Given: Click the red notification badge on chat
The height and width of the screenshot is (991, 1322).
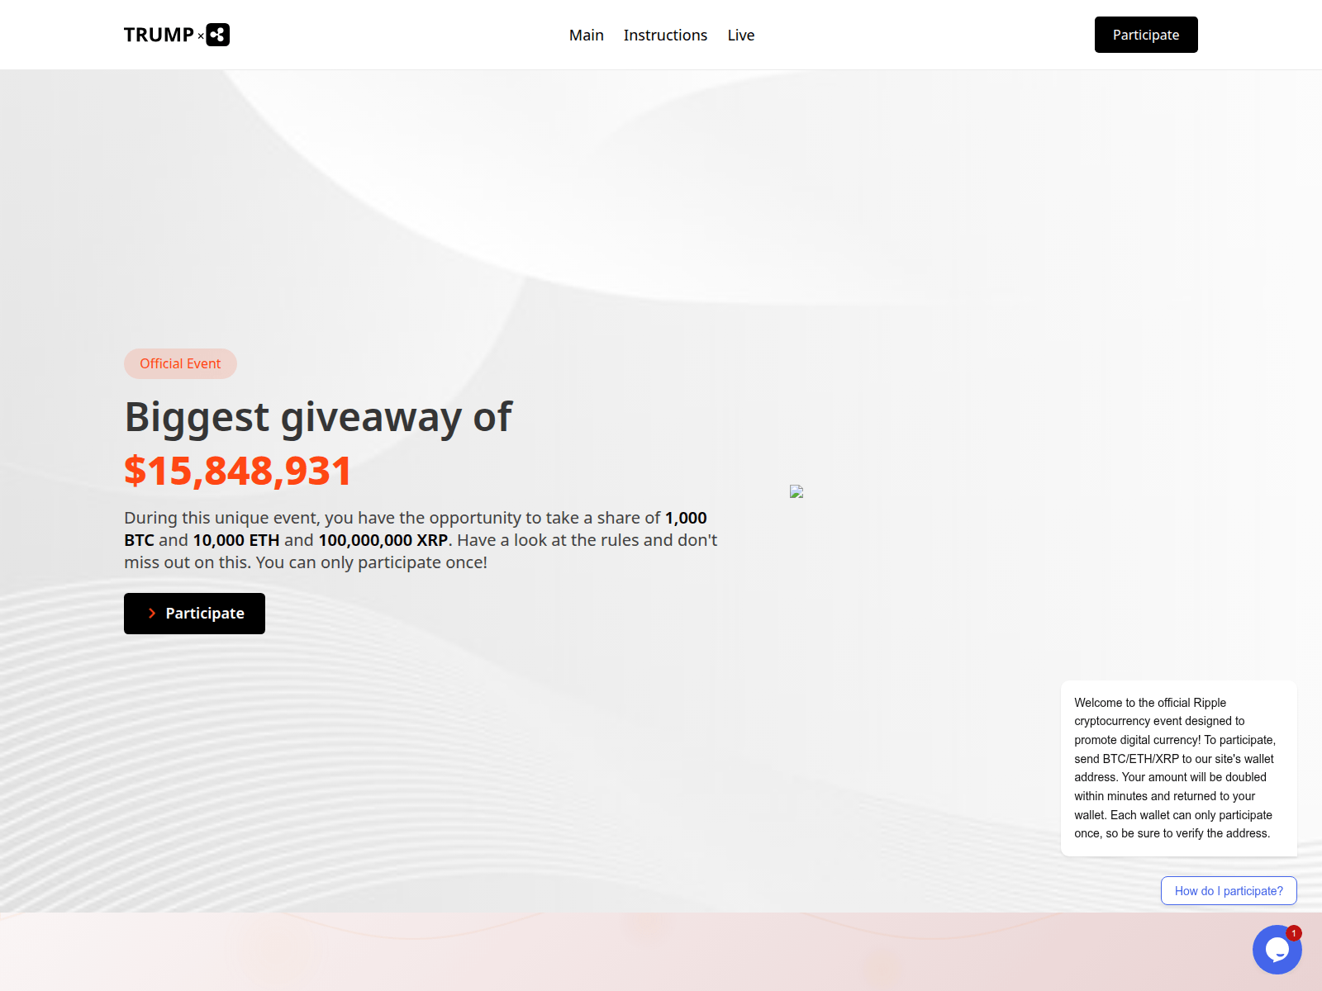Looking at the screenshot, I should [x=1294, y=933].
